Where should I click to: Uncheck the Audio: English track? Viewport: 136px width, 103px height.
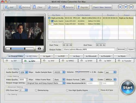[52, 21]
